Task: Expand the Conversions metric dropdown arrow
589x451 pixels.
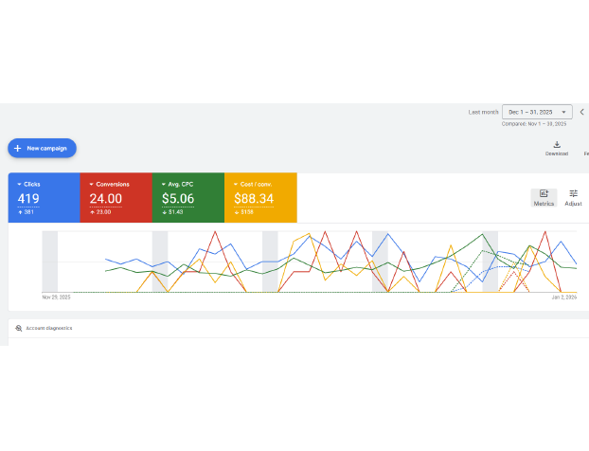Action: pos(91,184)
